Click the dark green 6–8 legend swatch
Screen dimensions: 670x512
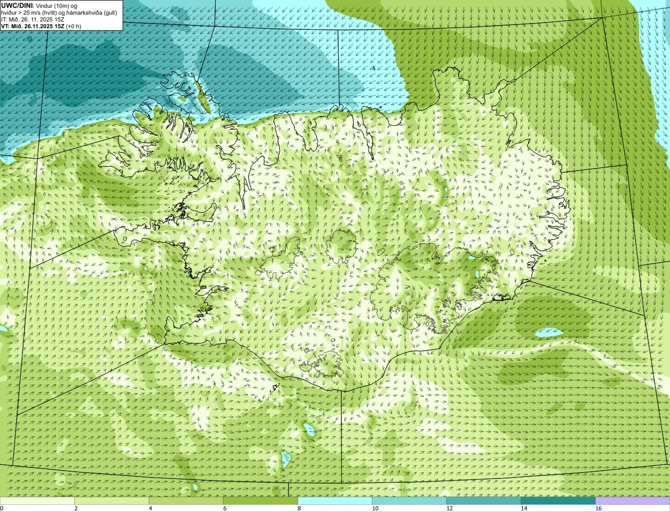point(261,500)
